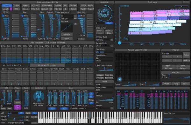Select the Global modulation tab

tap(73, 9)
